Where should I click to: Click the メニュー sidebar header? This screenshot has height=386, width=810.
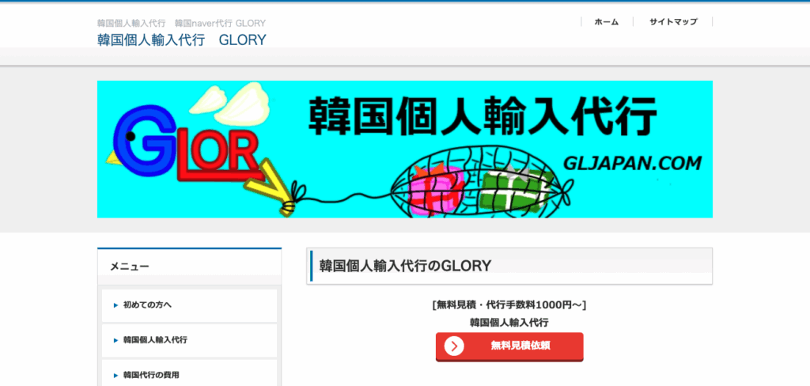click(129, 267)
